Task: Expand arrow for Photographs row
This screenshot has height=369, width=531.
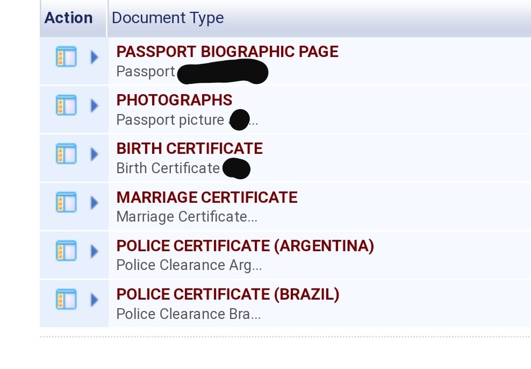Action: 95,105
